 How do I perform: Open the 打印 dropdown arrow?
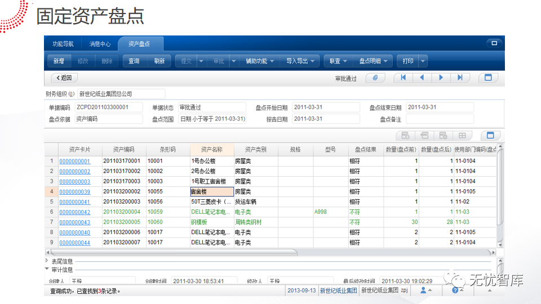[x=423, y=61]
